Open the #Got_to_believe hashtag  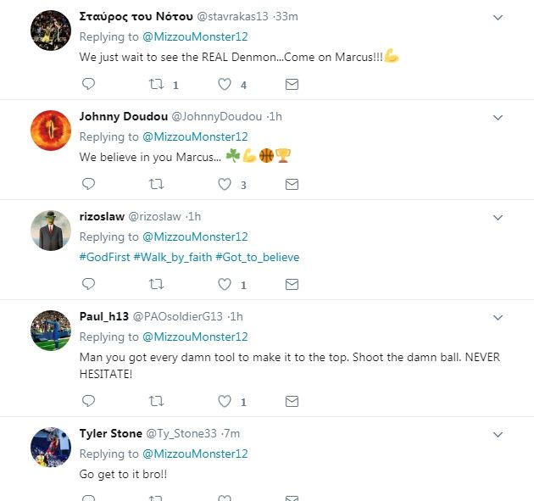(x=258, y=257)
